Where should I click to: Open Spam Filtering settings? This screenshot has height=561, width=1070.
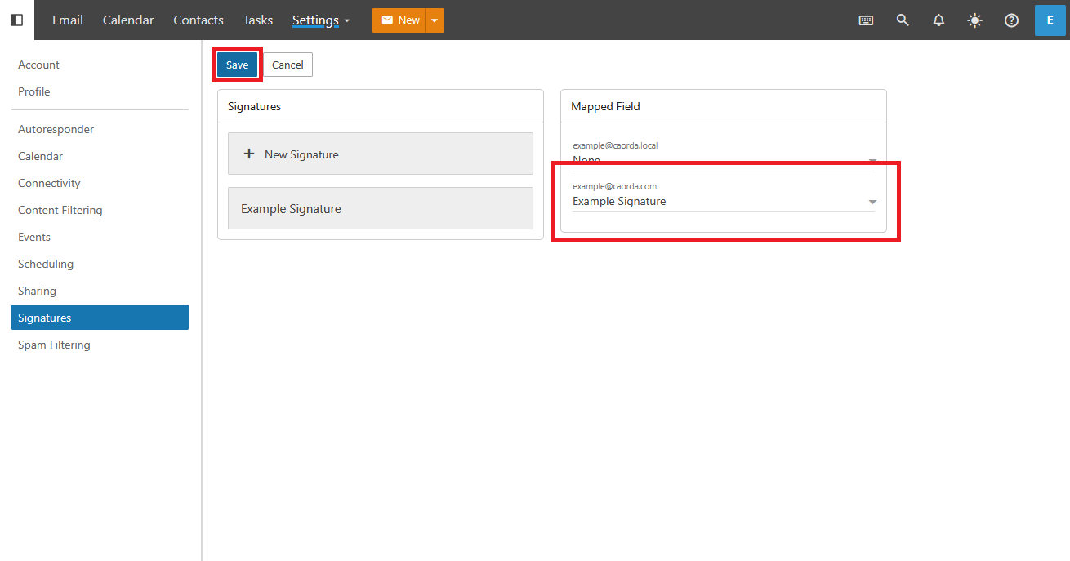point(54,345)
